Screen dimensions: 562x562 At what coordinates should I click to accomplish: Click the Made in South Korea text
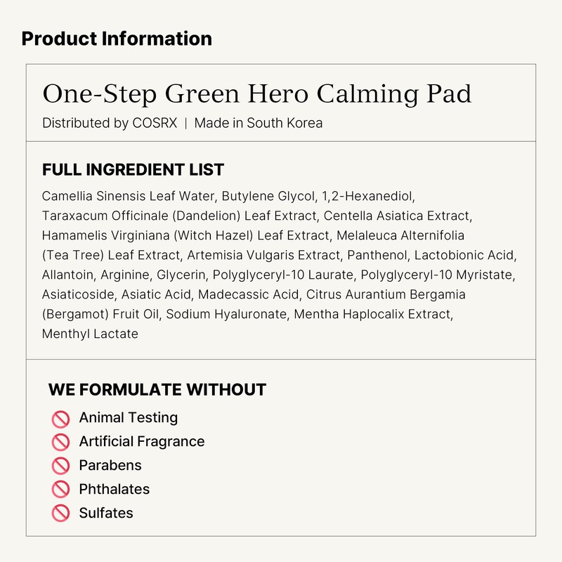click(x=259, y=123)
